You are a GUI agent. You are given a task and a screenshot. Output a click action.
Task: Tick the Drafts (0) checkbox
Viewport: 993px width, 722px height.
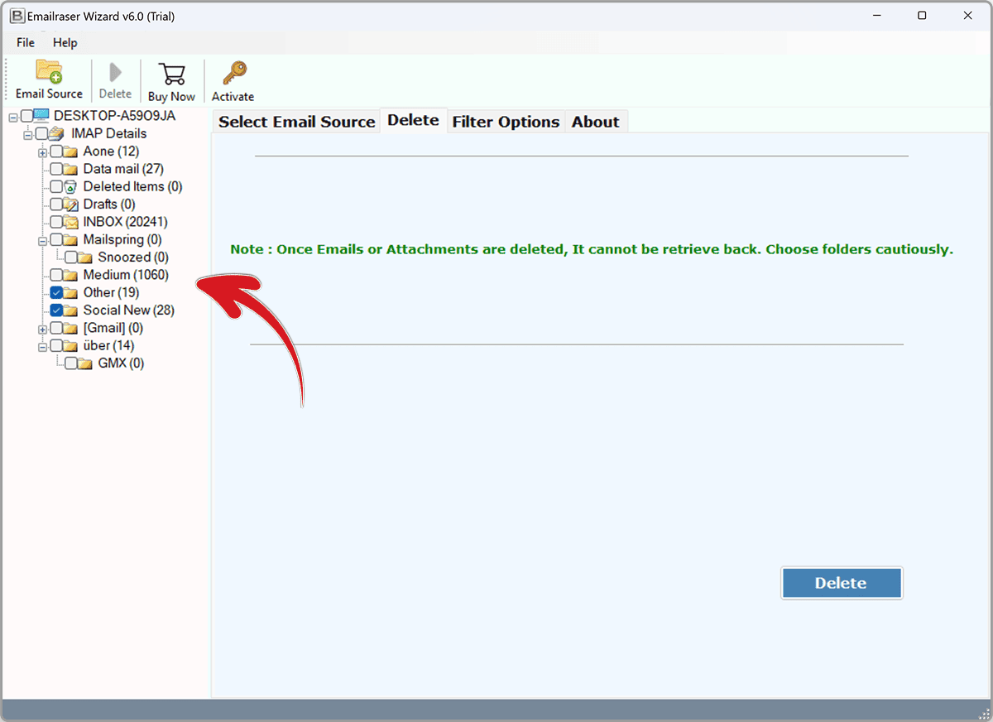(56, 205)
